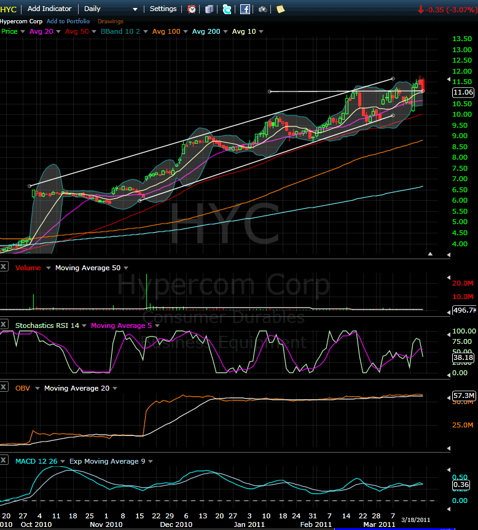Open the Moving Average 50 dropdown

pyautogui.click(x=126, y=268)
